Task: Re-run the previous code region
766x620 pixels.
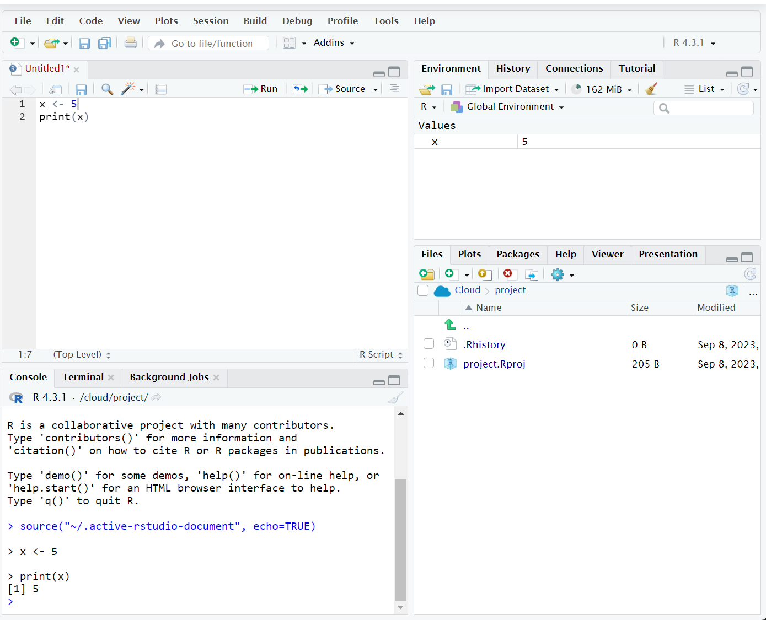Action: pyautogui.click(x=300, y=89)
